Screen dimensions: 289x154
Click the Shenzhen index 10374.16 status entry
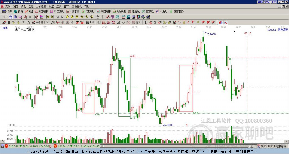[77, 146]
